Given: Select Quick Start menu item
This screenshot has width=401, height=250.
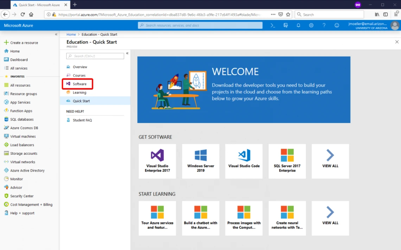Looking at the screenshot, I should pyautogui.click(x=95, y=101).
